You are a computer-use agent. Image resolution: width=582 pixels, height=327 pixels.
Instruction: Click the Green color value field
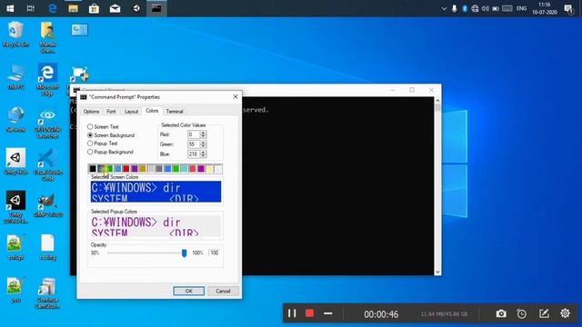click(x=194, y=144)
